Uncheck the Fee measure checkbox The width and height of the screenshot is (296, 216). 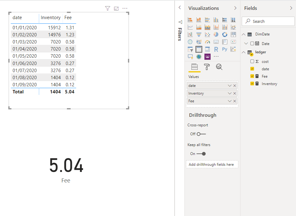click(252, 76)
